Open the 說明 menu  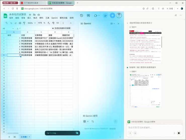coord(72,18)
